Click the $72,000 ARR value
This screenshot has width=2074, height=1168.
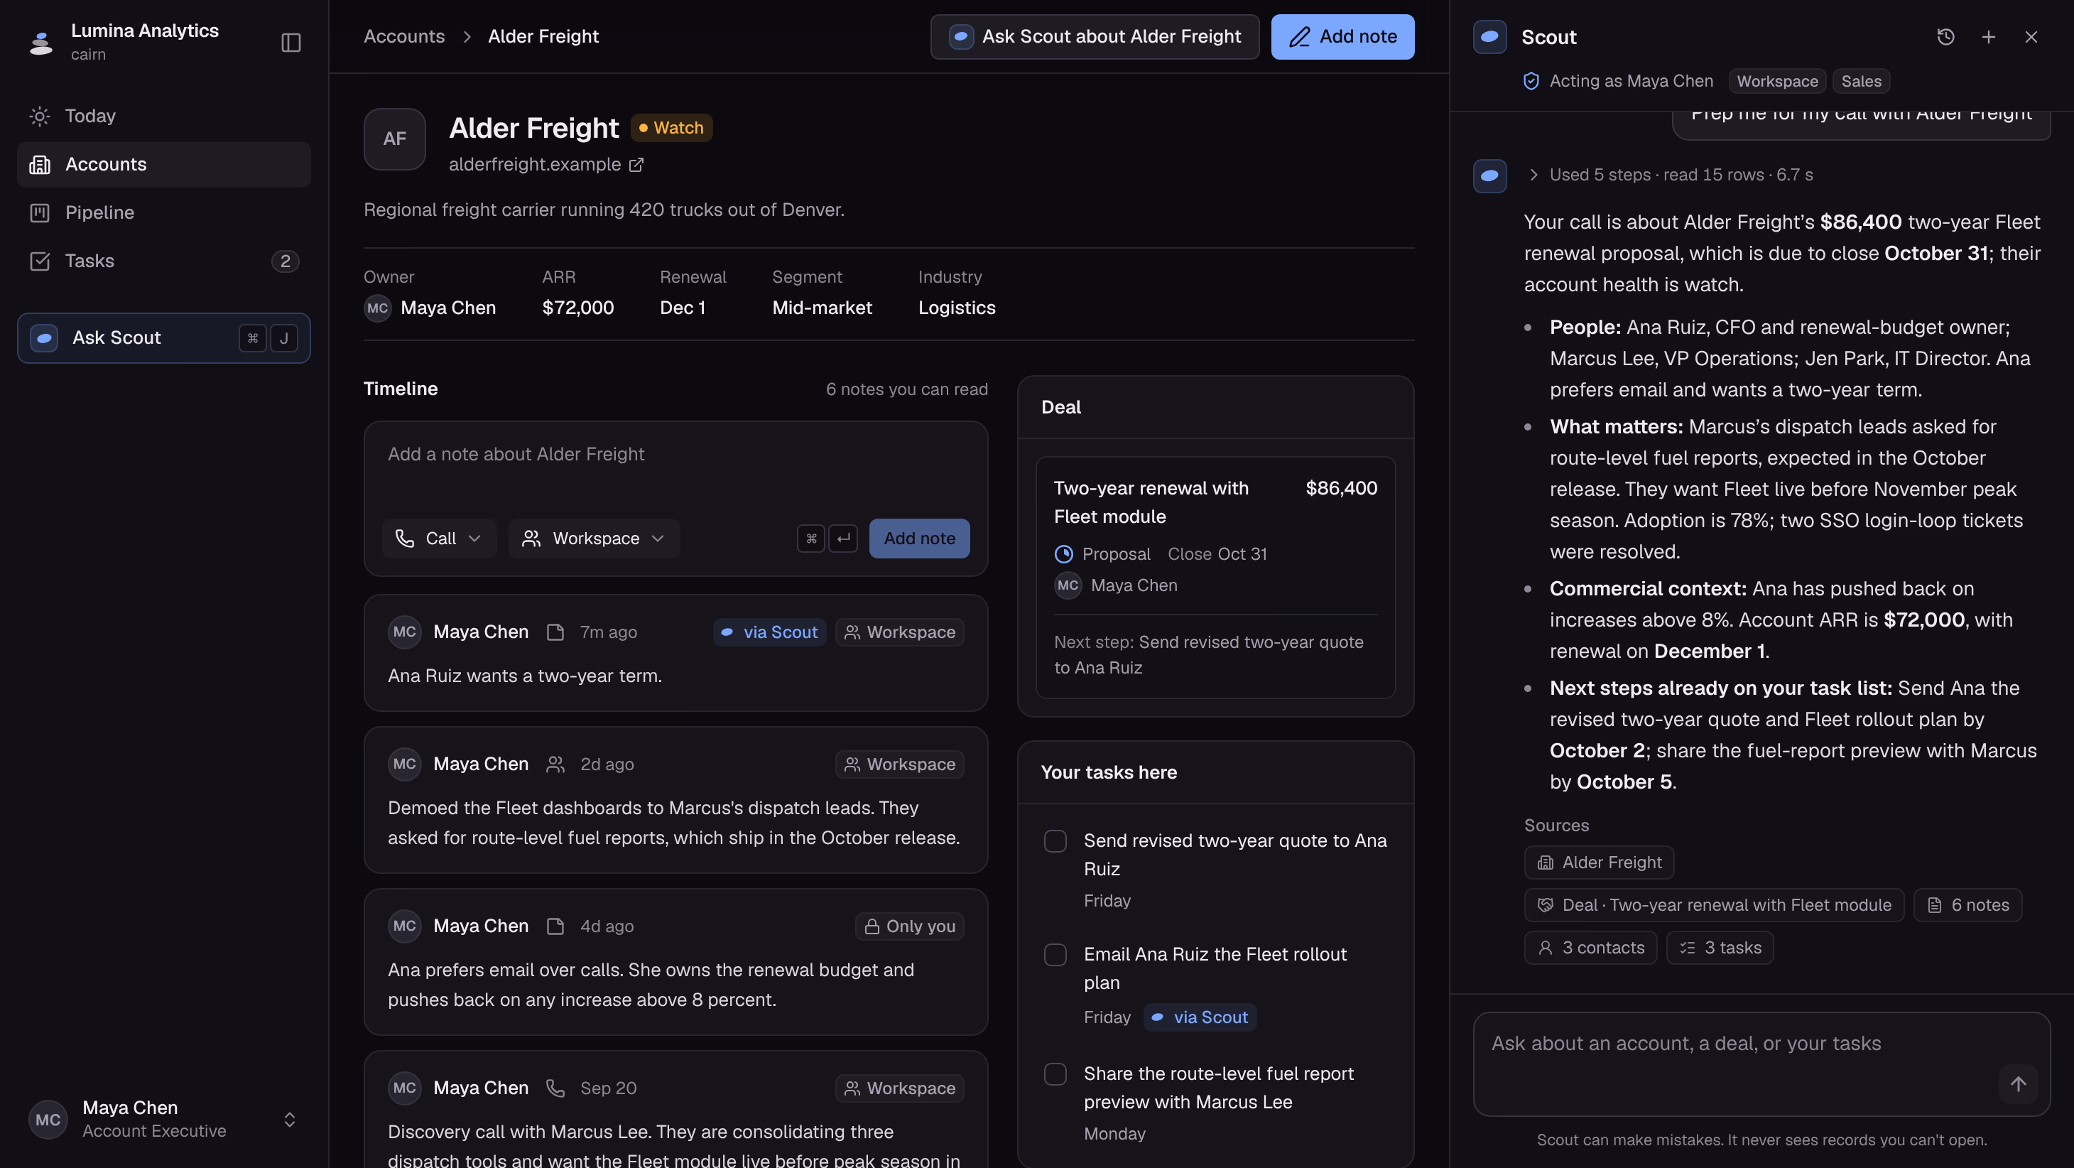tap(578, 308)
